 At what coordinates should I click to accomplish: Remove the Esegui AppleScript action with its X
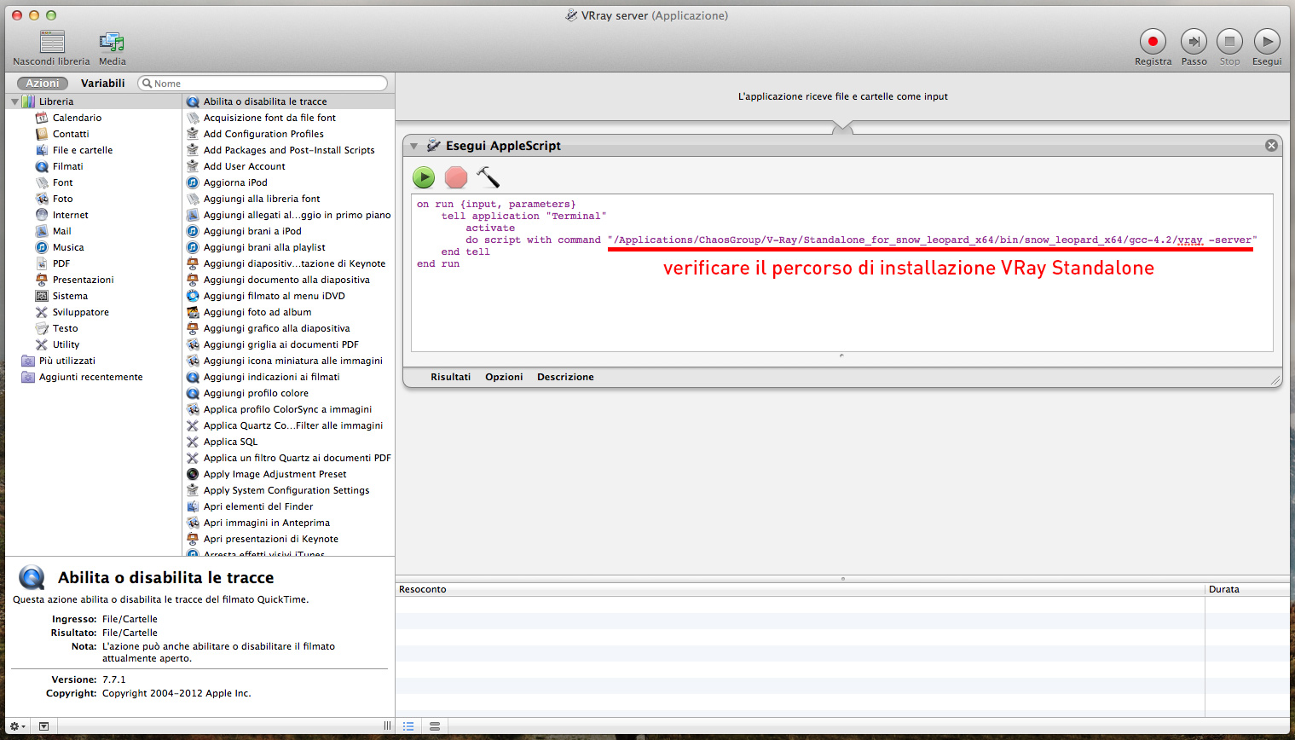[1271, 146]
